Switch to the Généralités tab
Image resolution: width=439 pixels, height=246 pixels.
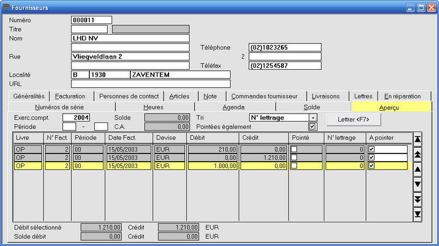click(x=29, y=96)
